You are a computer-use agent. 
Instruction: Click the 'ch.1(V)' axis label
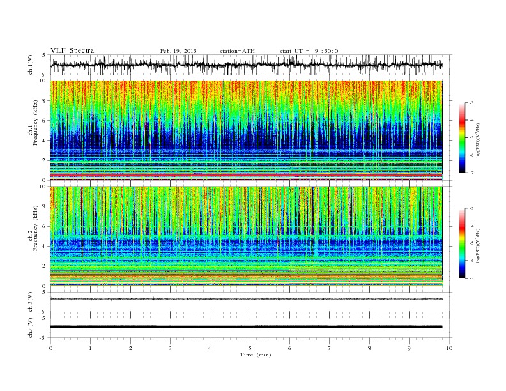coord(30,65)
